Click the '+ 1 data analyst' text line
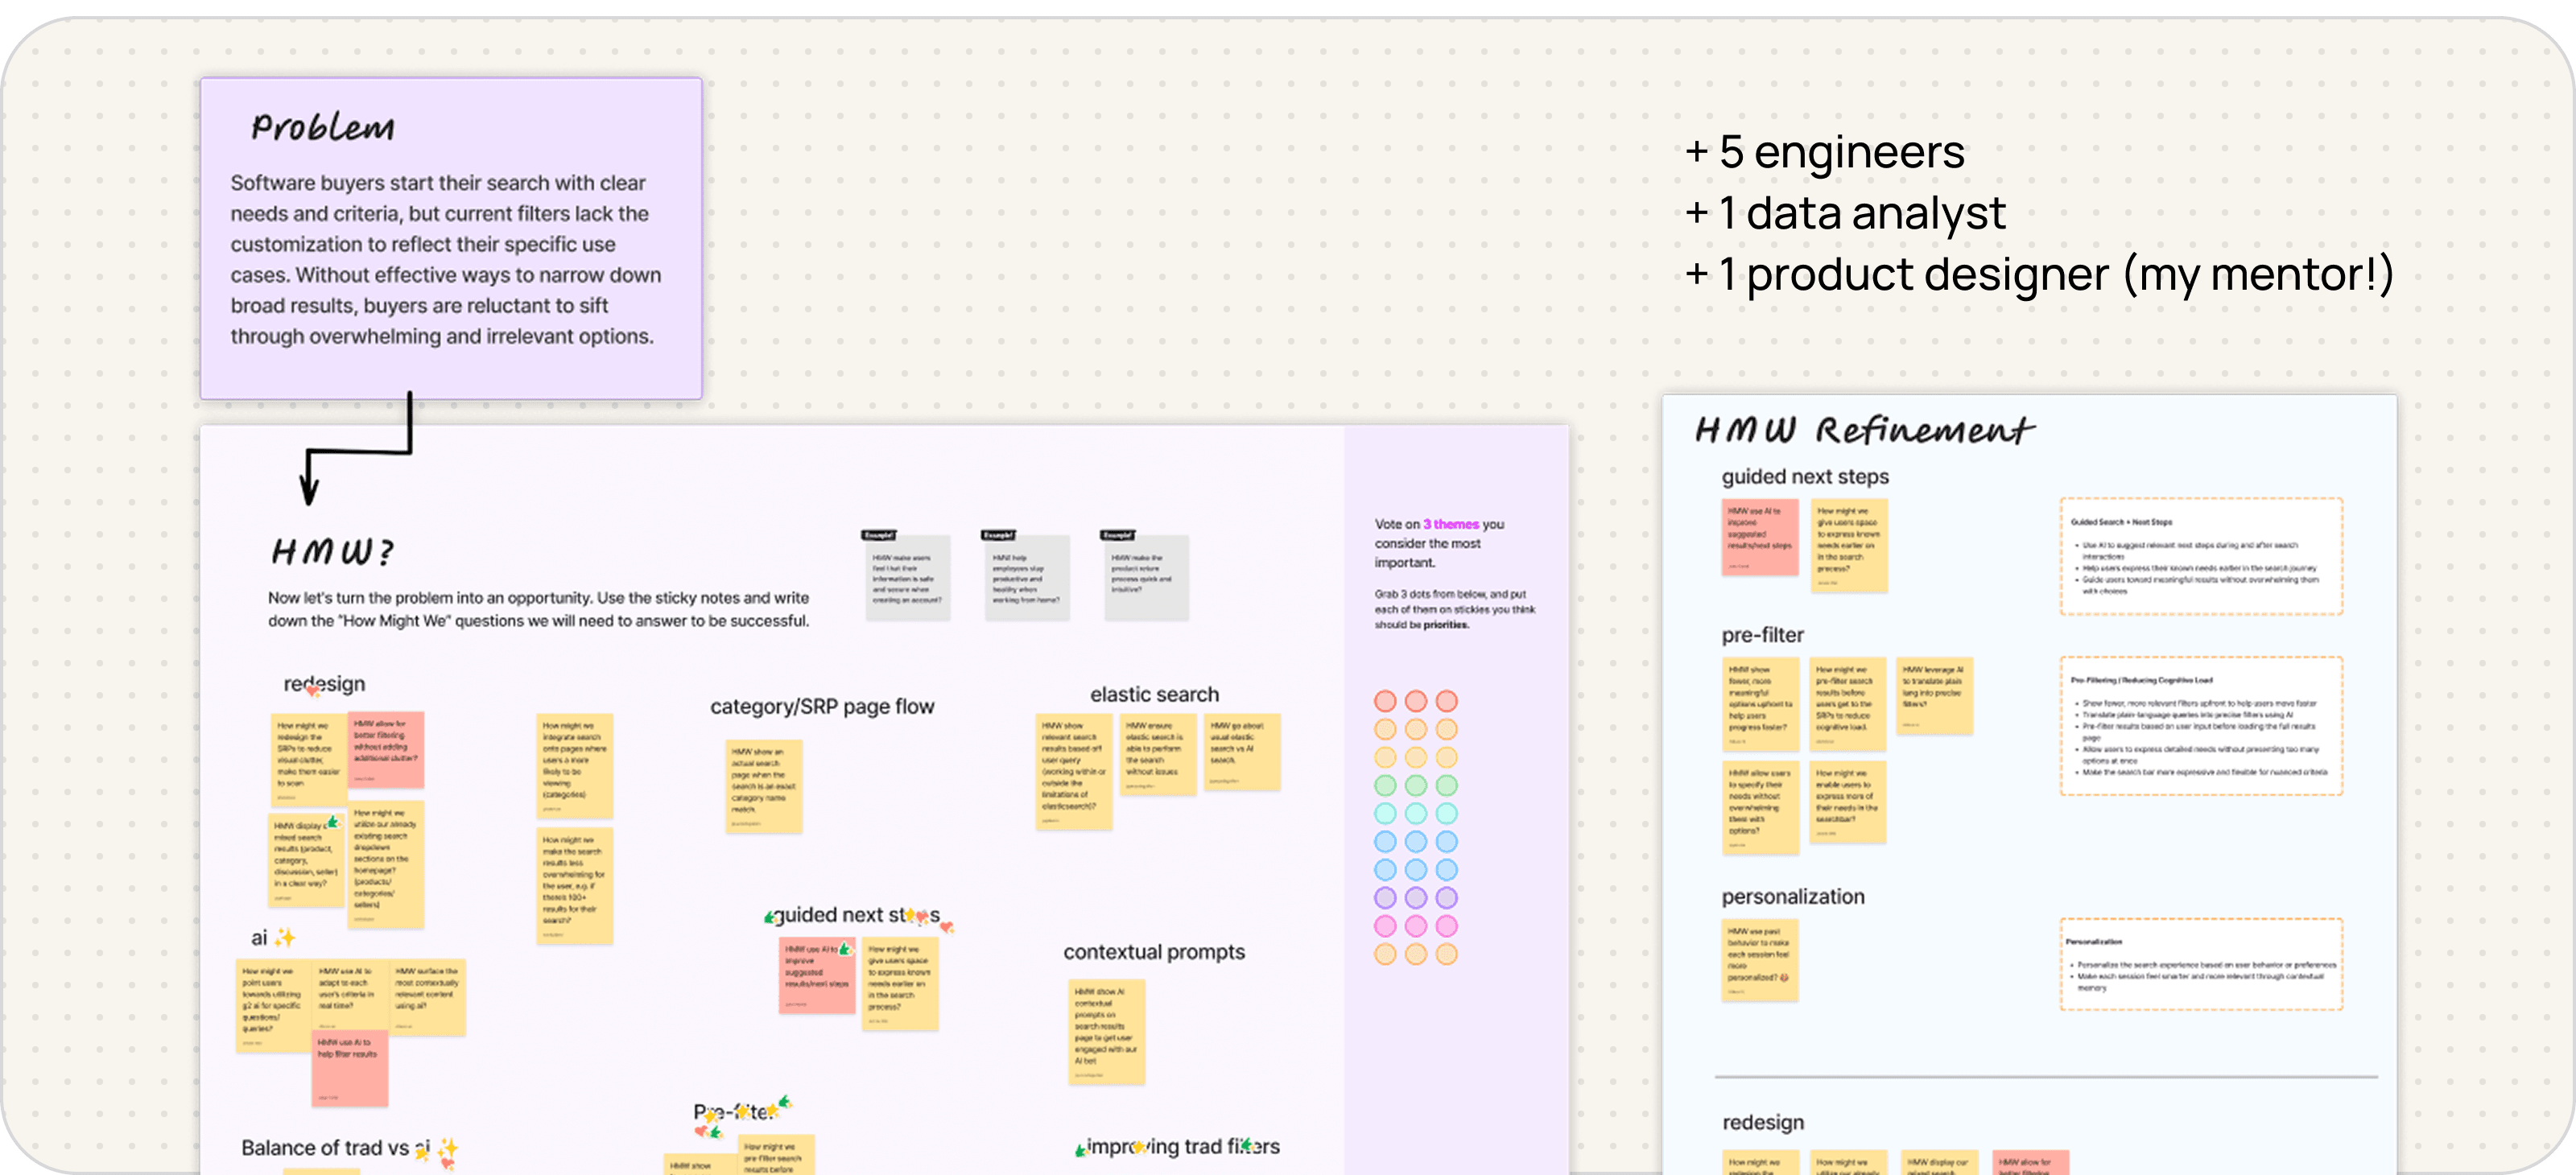 click(x=1845, y=213)
